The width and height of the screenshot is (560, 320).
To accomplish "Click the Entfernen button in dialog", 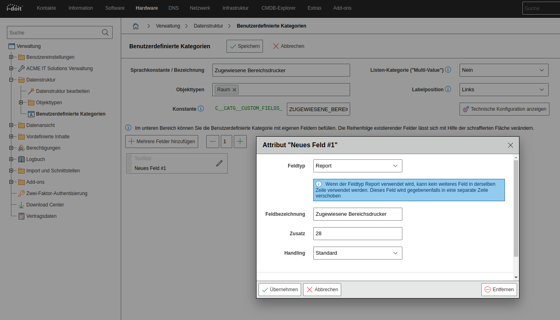I will [x=499, y=290].
